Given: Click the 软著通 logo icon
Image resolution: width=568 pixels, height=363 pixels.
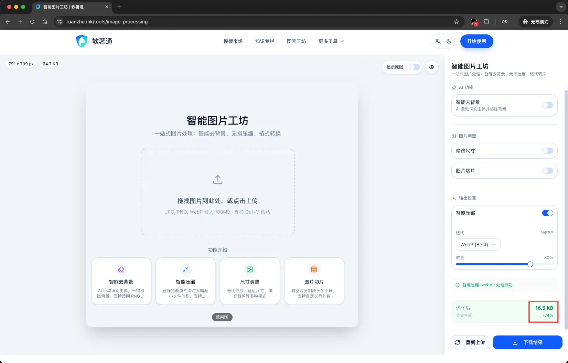Looking at the screenshot, I should click(82, 41).
